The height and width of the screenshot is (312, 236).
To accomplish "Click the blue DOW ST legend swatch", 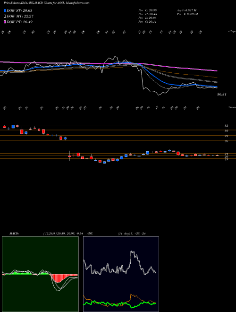I will point(5,10).
